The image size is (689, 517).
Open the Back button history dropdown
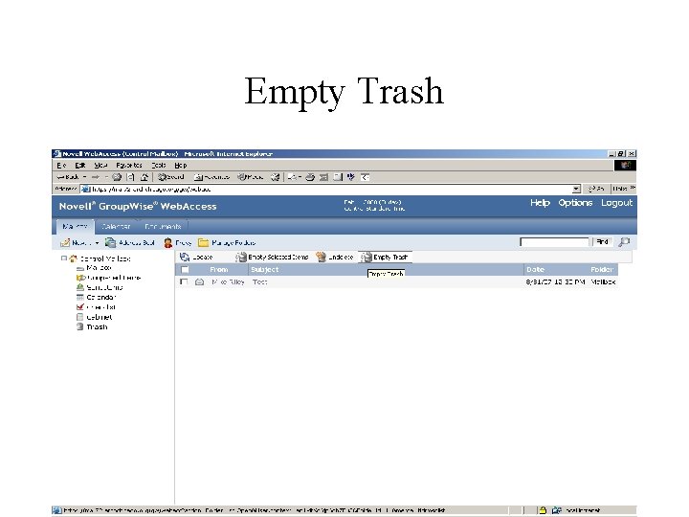pyautogui.click(x=85, y=177)
